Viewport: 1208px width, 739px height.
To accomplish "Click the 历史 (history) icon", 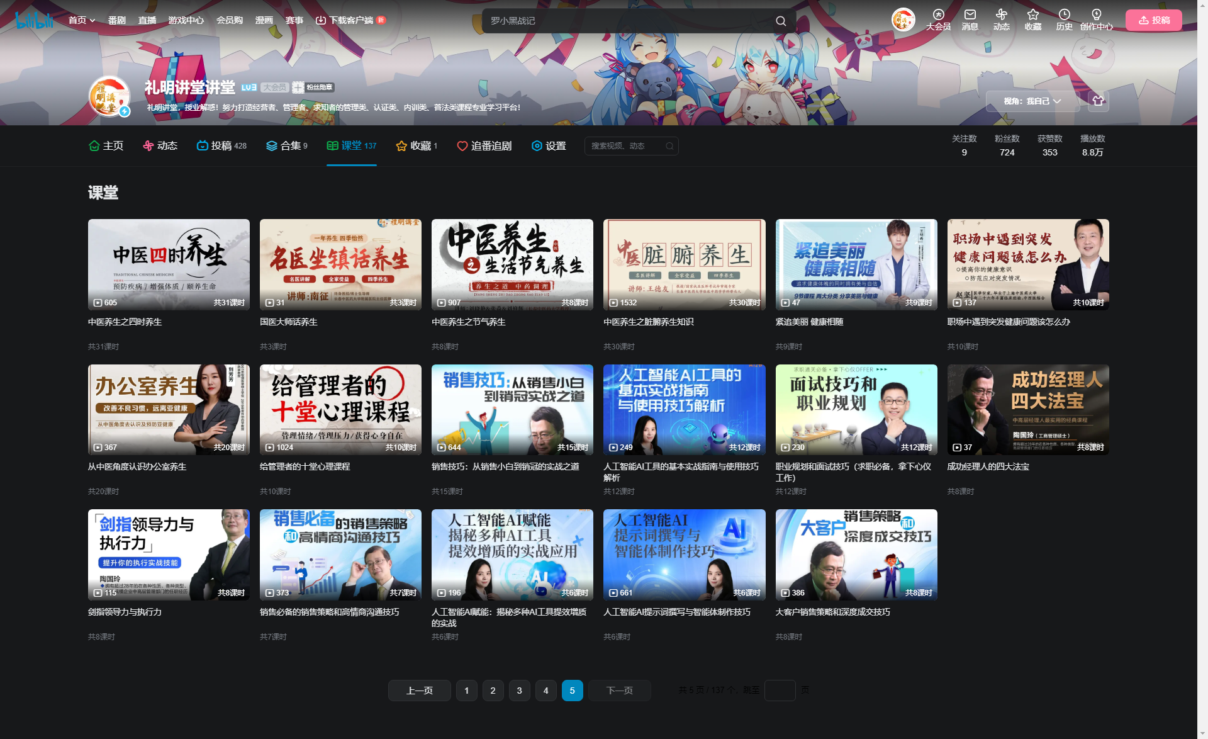I will pos(1064,20).
